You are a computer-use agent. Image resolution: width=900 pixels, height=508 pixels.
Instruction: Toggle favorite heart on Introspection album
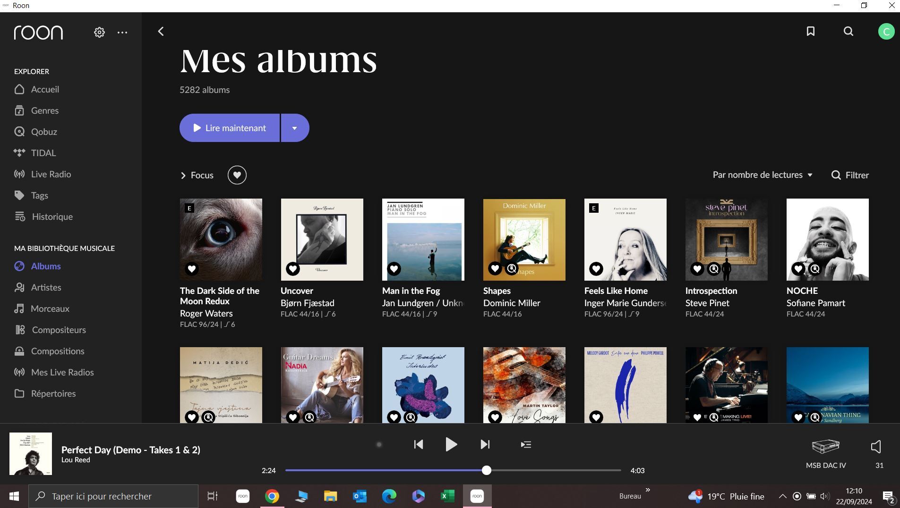[697, 269]
